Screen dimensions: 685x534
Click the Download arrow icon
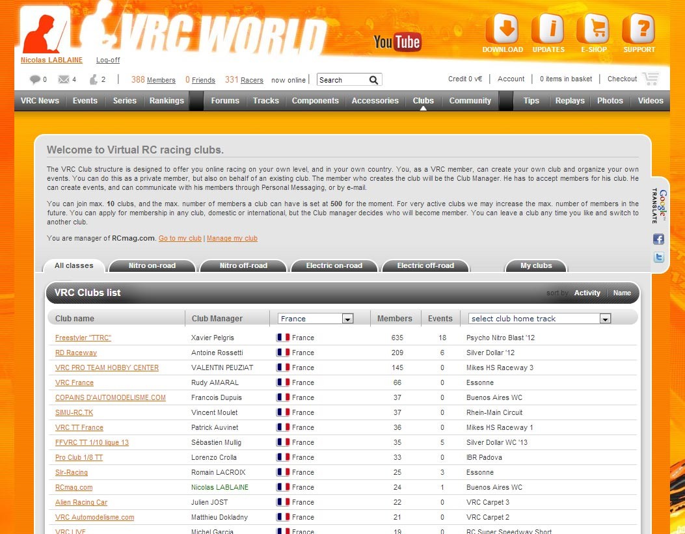502,29
